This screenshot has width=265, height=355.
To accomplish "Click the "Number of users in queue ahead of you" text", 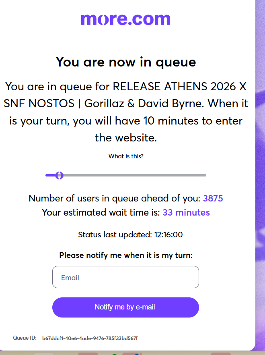I will [114, 198].
